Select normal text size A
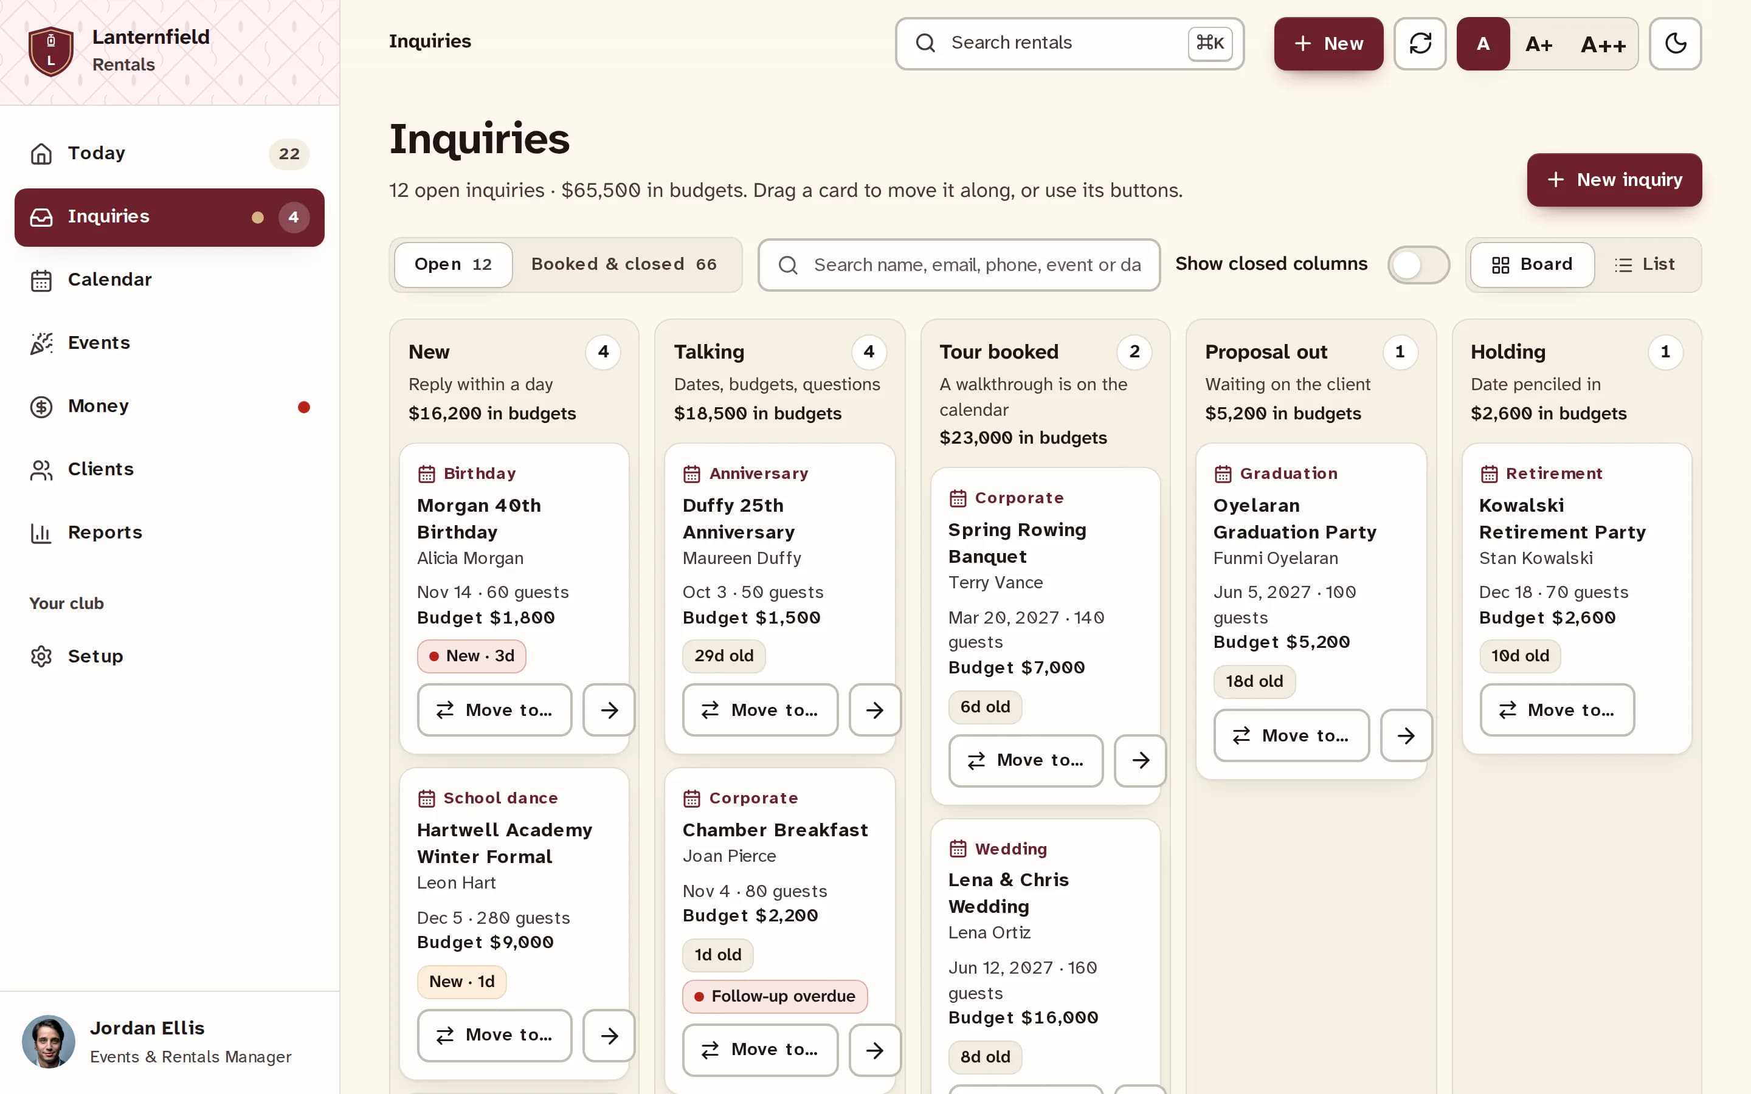 pos(1482,43)
